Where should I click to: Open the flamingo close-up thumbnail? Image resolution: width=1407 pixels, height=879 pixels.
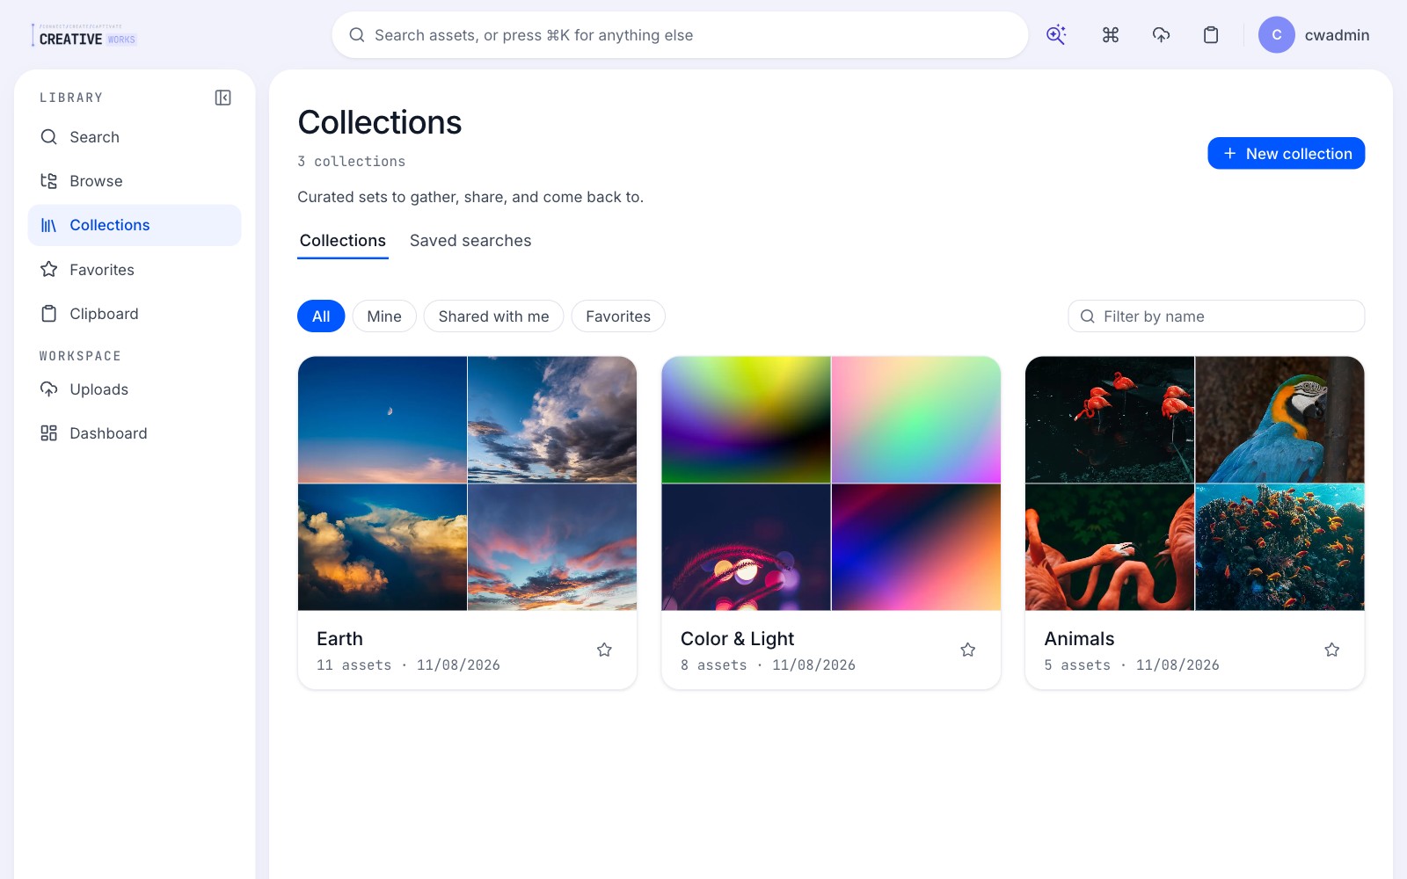[1110, 548]
